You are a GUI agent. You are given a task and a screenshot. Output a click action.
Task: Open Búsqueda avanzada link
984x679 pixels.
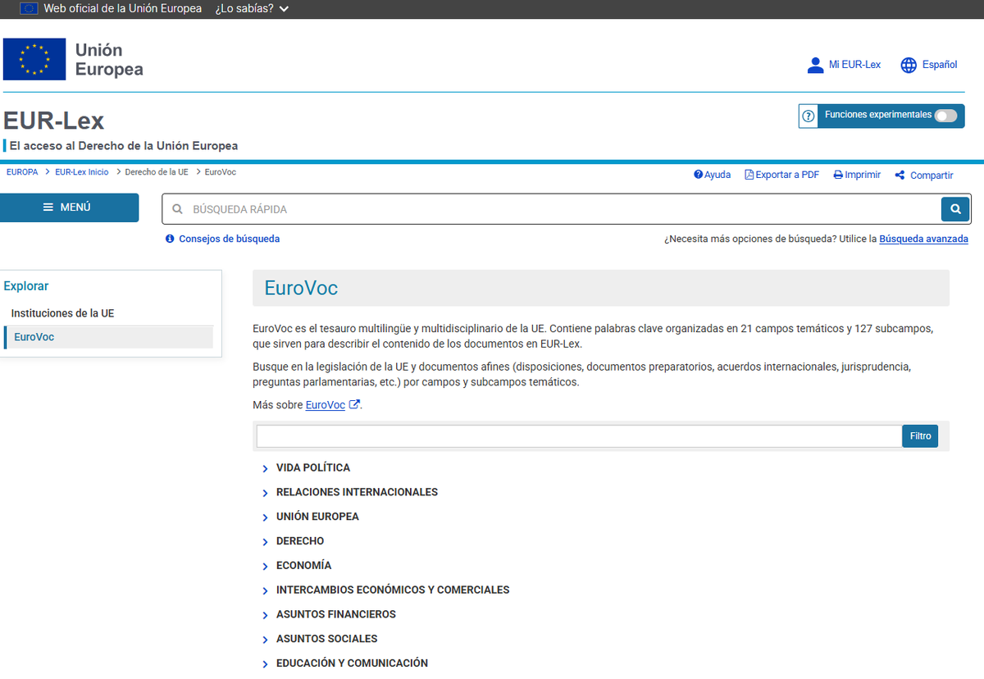pos(923,239)
